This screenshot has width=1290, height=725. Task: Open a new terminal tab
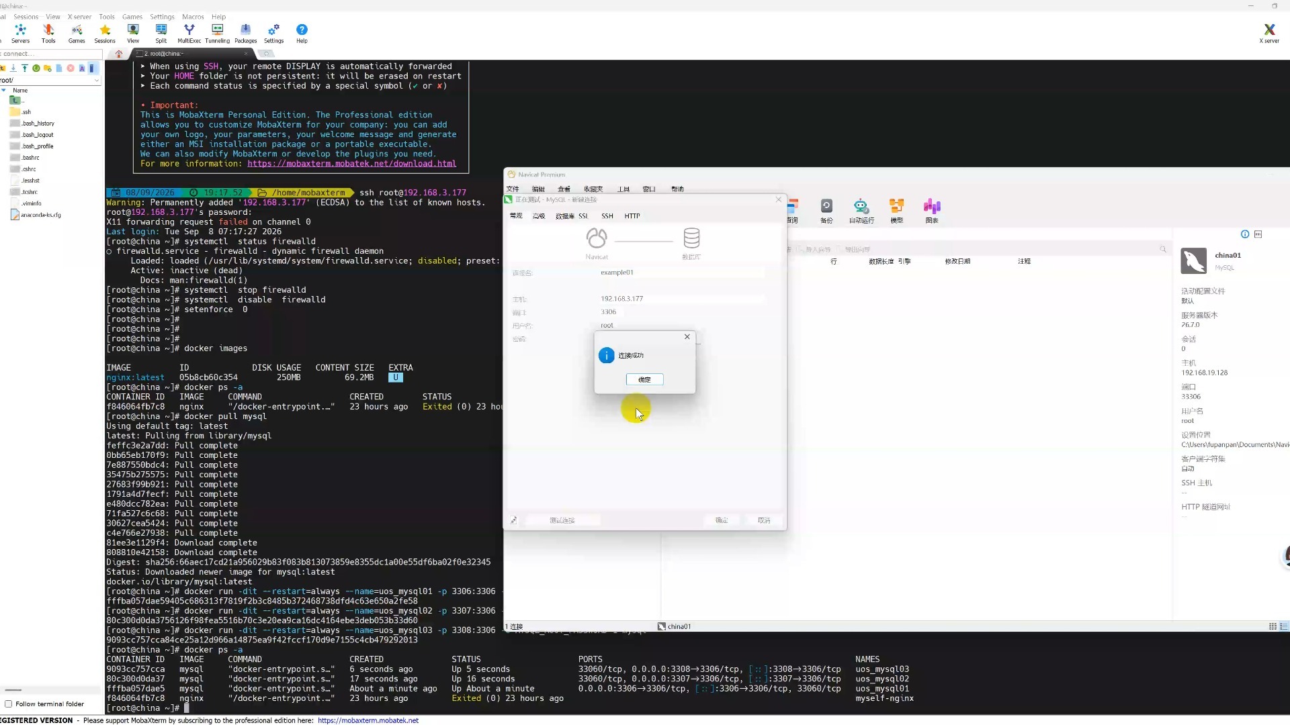coord(266,54)
